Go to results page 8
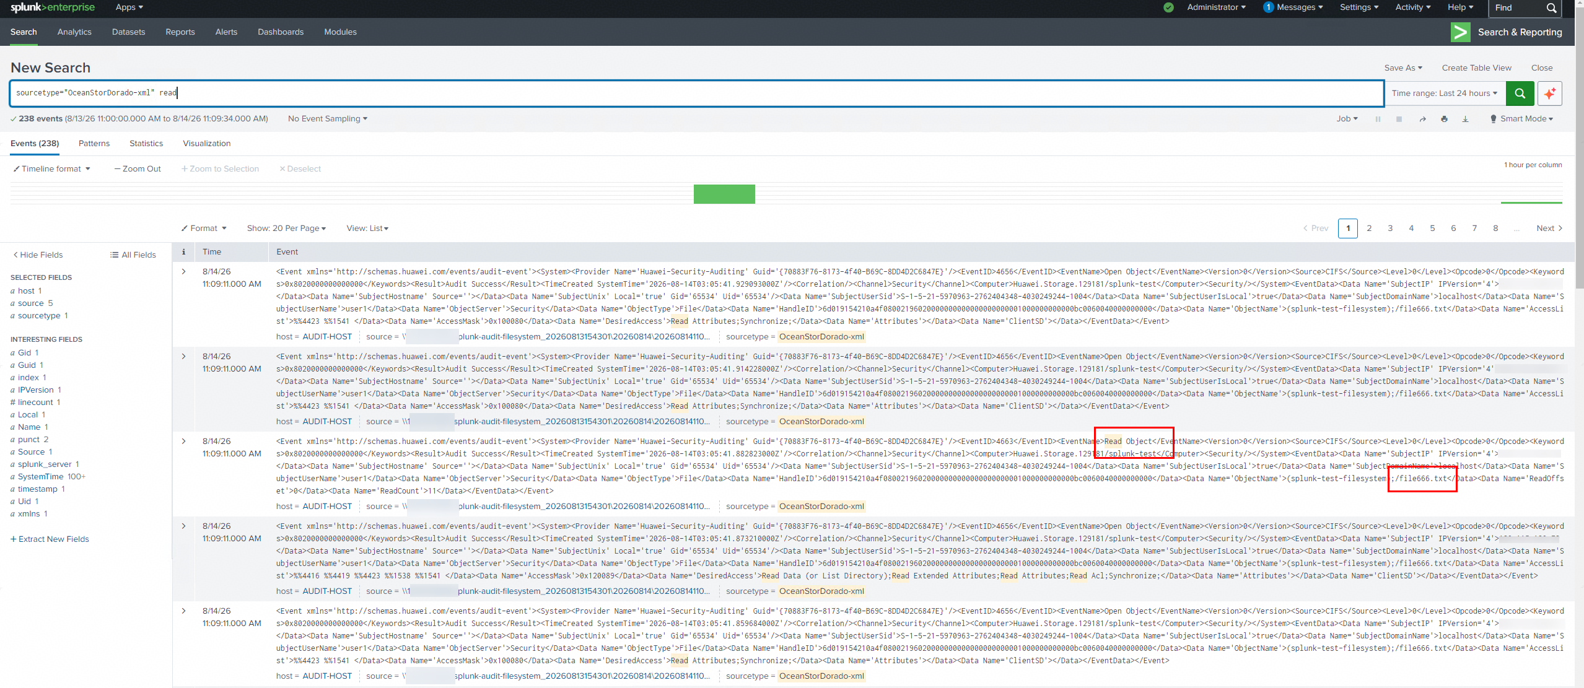The image size is (1584, 688). pos(1495,229)
